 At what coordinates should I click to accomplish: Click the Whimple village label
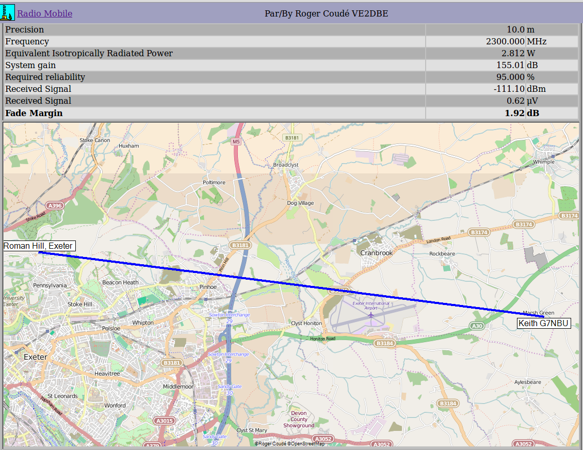point(543,162)
